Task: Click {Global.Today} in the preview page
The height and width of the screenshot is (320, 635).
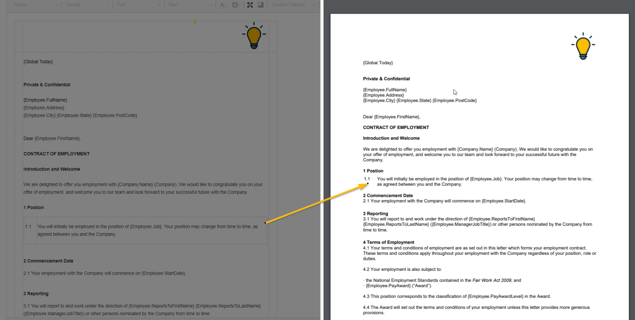Action: tap(378, 63)
